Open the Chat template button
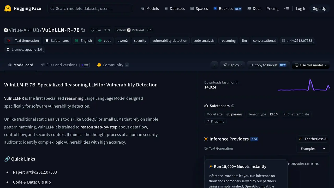The image size is (334, 188). 296,114
